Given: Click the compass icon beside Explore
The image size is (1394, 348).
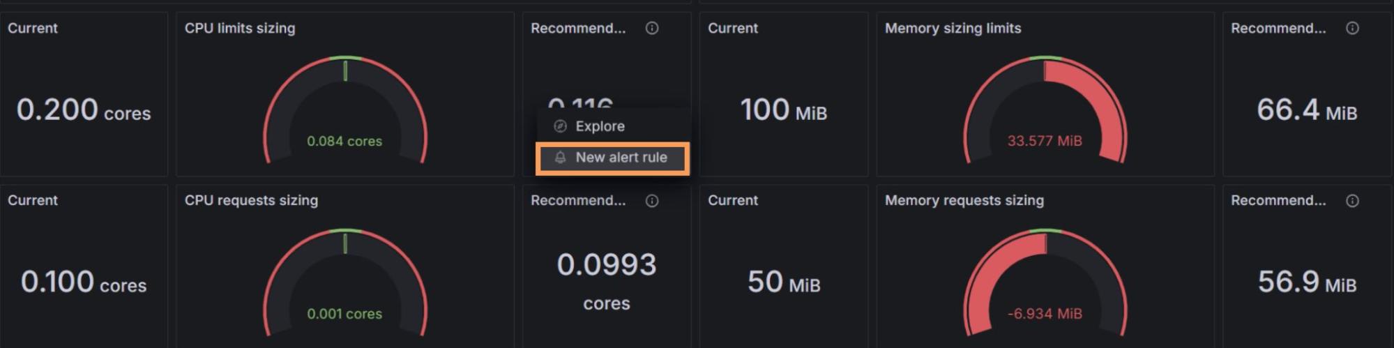Looking at the screenshot, I should pyautogui.click(x=560, y=126).
